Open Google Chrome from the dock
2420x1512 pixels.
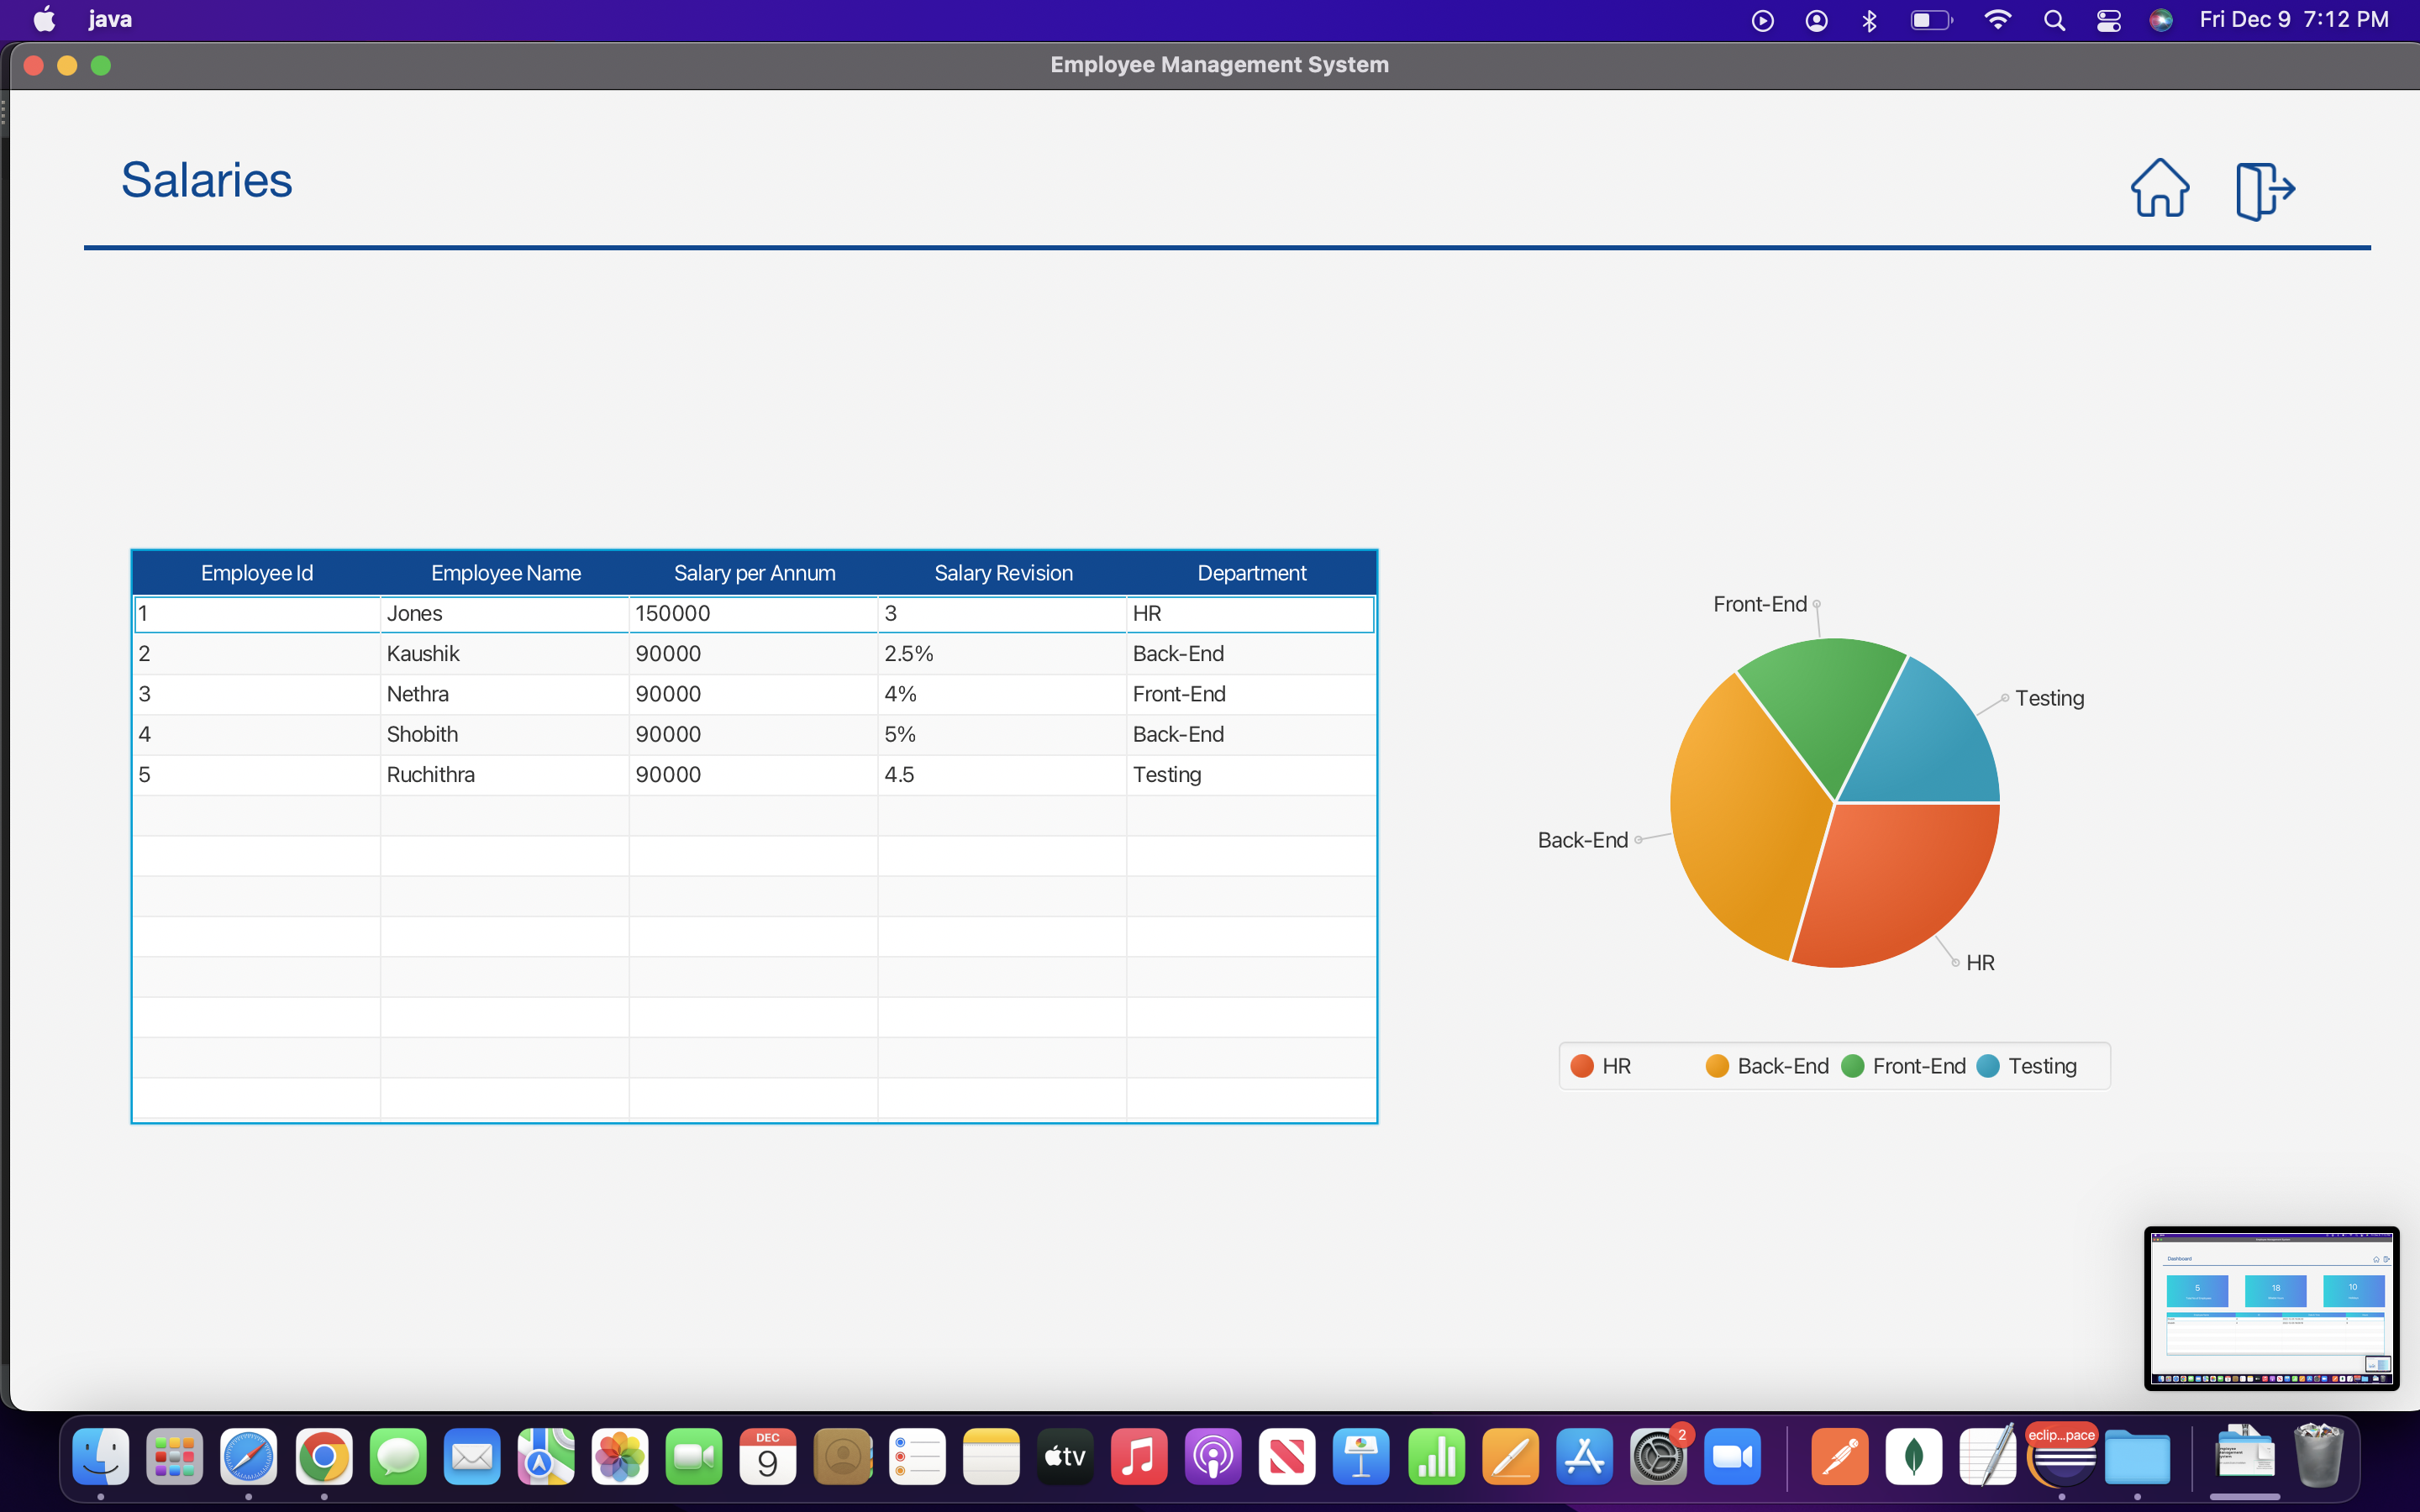323,1457
